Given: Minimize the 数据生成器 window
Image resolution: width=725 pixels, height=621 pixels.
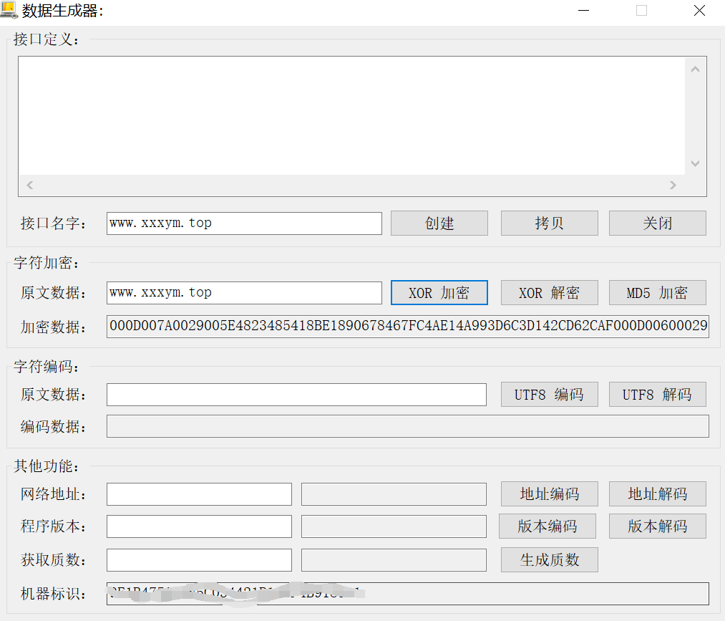Looking at the screenshot, I should [x=583, y=11].
